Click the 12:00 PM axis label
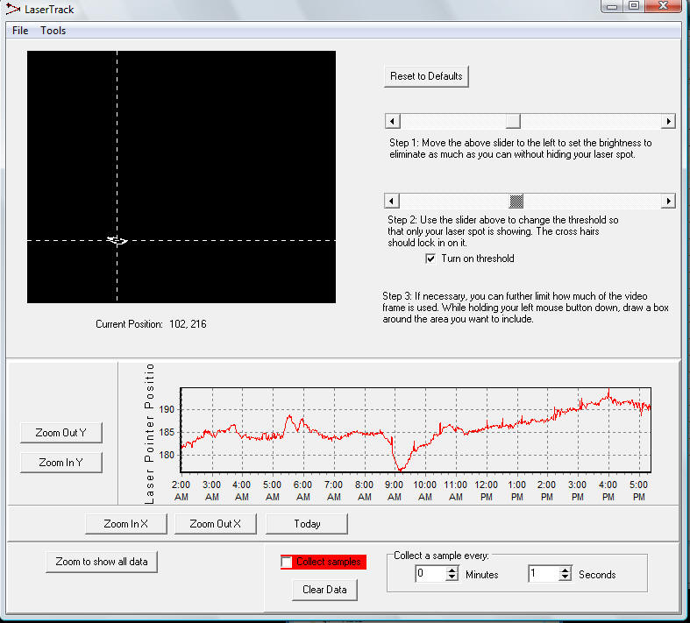This screenshot has height=623, width=690. click(x=487, y=491)
